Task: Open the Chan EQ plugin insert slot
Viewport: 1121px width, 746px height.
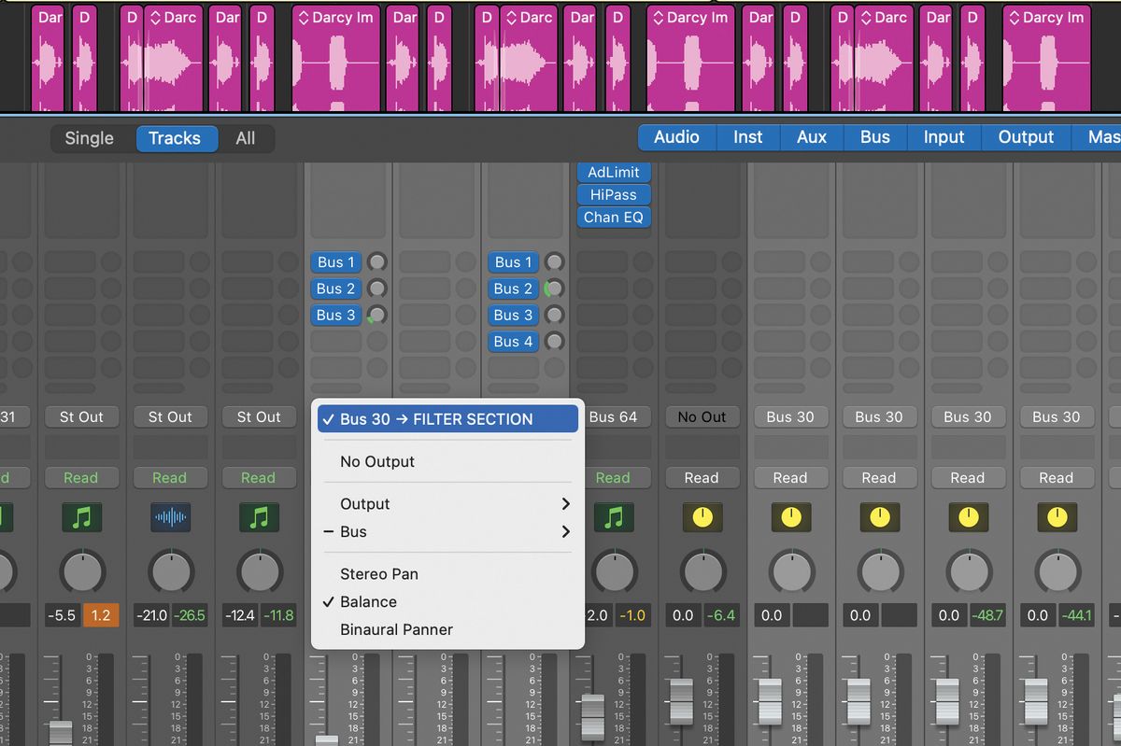Action: click(x=614, y=217)
